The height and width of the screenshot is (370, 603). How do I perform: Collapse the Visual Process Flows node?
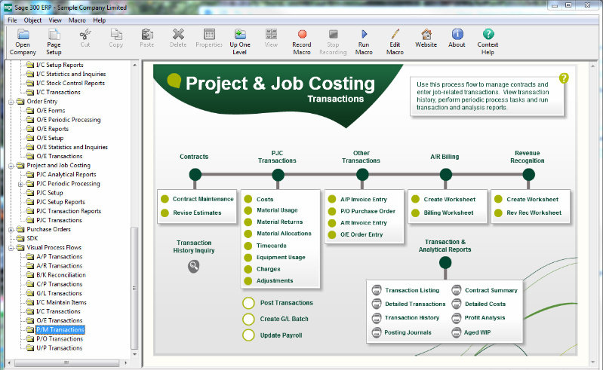click(11, 248)
